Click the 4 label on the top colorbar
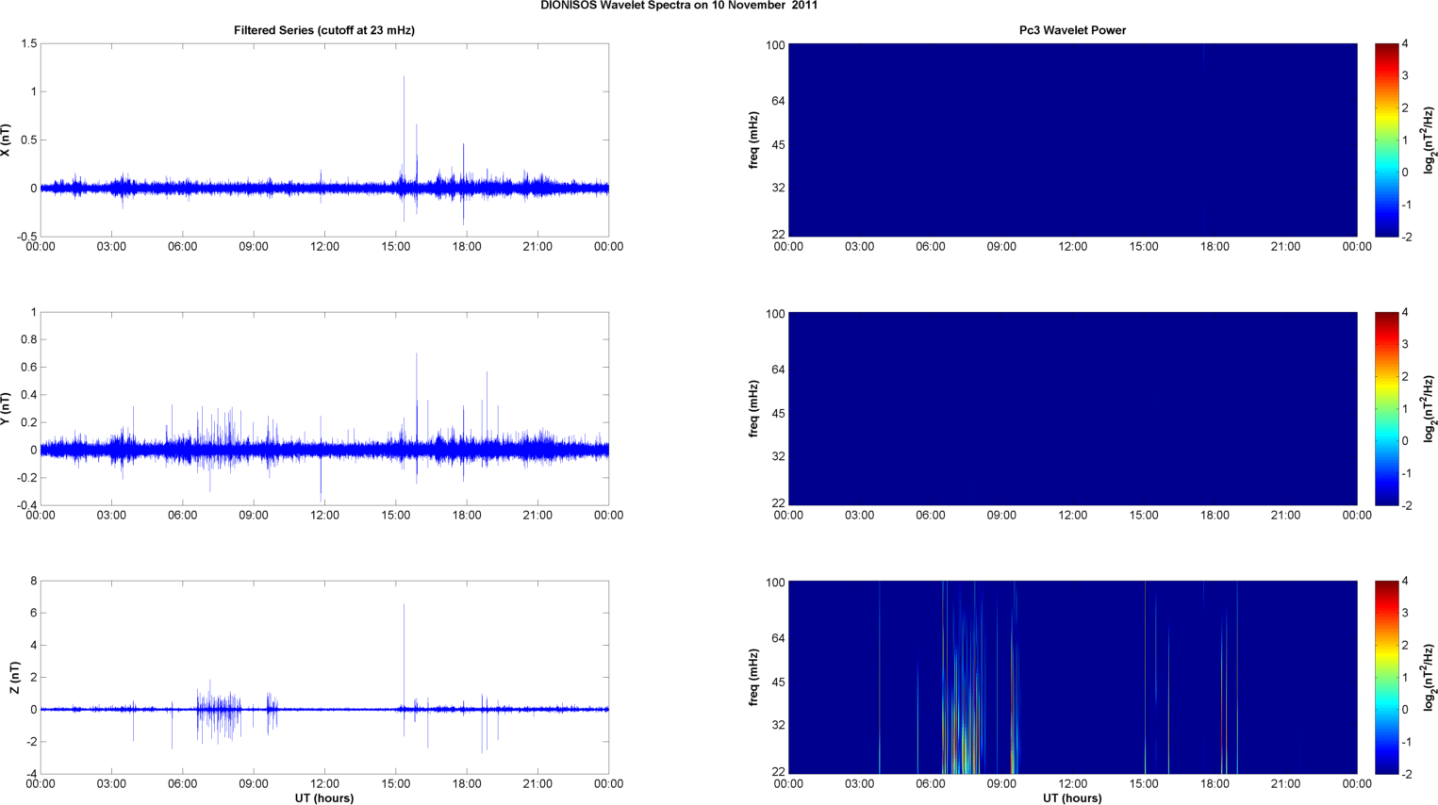The width and height of the screenshot is (1438, 805). pyautogui.click(x=1405, y=43)
